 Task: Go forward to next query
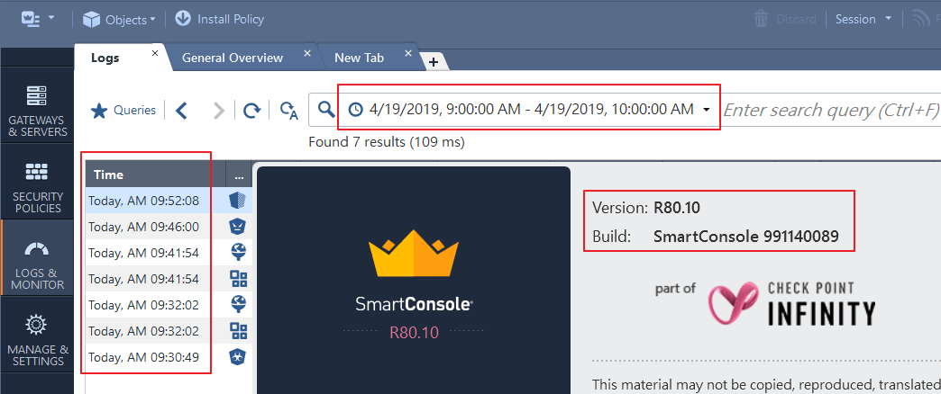point(219,110)
